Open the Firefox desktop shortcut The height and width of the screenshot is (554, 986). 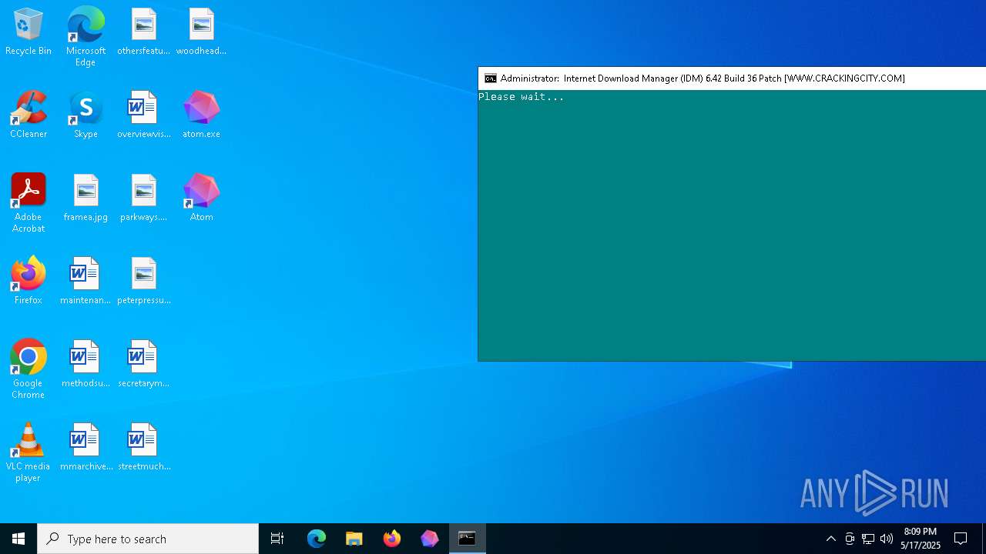tap(29, 282)
